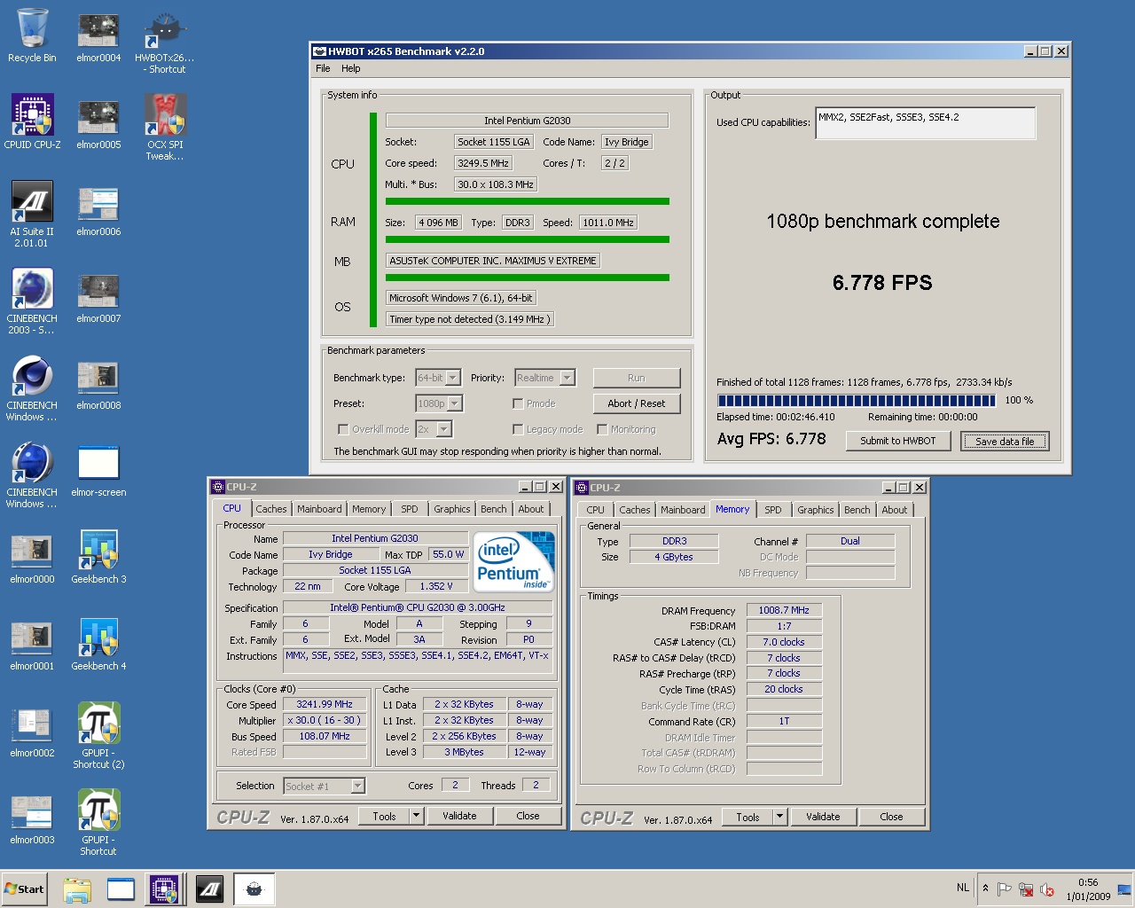Viewport: 1135px width, 908px height.
Task: Click the Intel Pentium inside logo in CPU-Z
Action: (513, 561)
